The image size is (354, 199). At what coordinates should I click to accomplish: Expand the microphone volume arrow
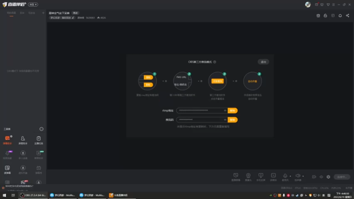pos(290,176)
